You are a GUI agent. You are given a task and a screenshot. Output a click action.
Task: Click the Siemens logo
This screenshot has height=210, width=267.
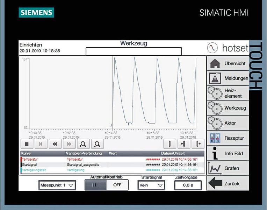tap(36, 13)
